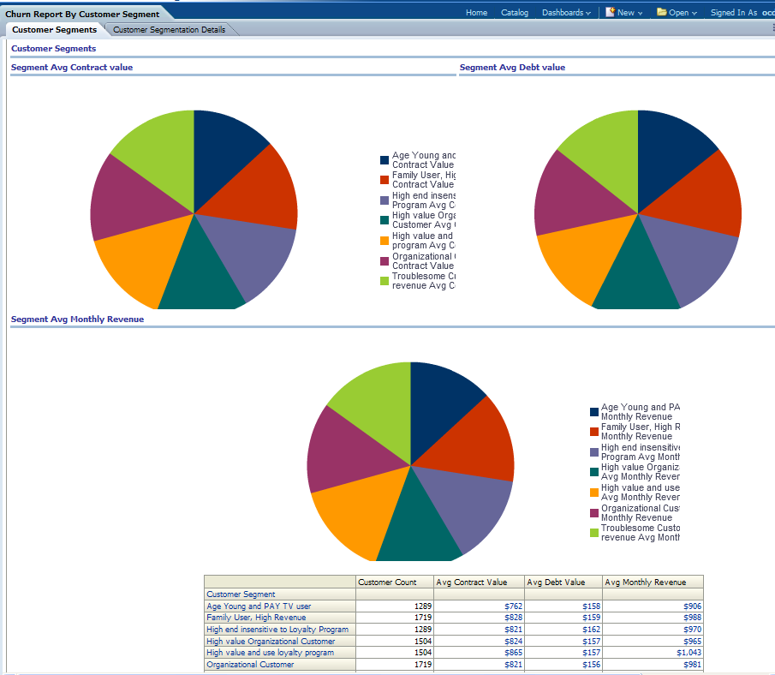Switch to Customer Segmentation Details tab
The image size is (775, 675).
(170, 30)
